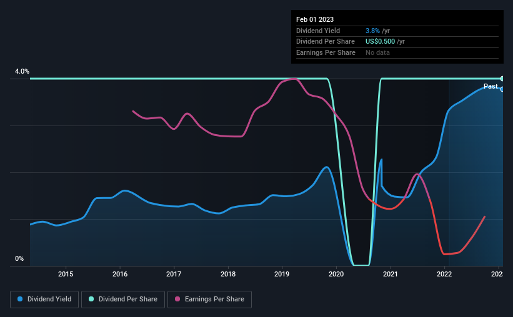Click the 2018 x-axis label

tap(228, 274)
